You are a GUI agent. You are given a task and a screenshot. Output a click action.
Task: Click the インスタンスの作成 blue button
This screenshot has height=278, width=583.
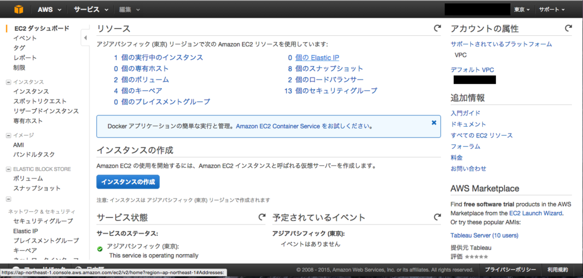tap(128, 182)
